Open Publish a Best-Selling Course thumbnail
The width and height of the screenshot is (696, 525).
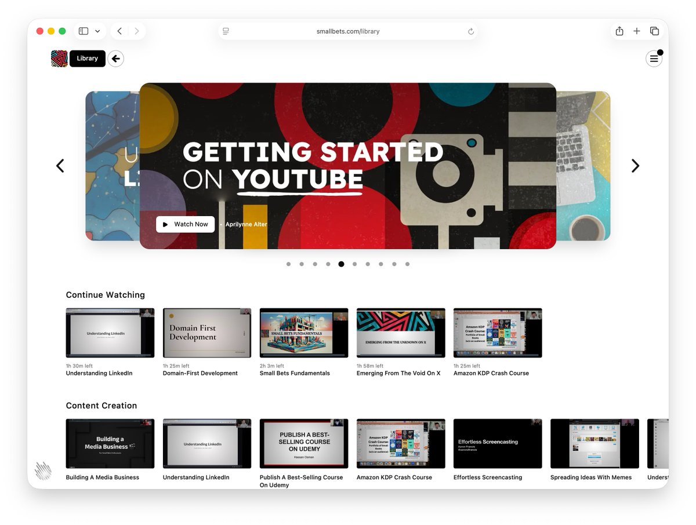coord(304,443)
